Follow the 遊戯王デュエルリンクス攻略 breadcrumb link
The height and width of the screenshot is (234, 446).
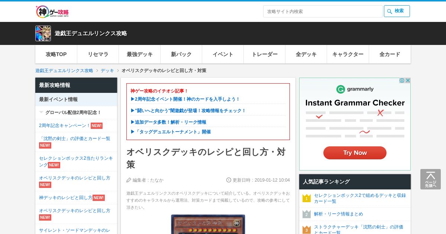64,71
